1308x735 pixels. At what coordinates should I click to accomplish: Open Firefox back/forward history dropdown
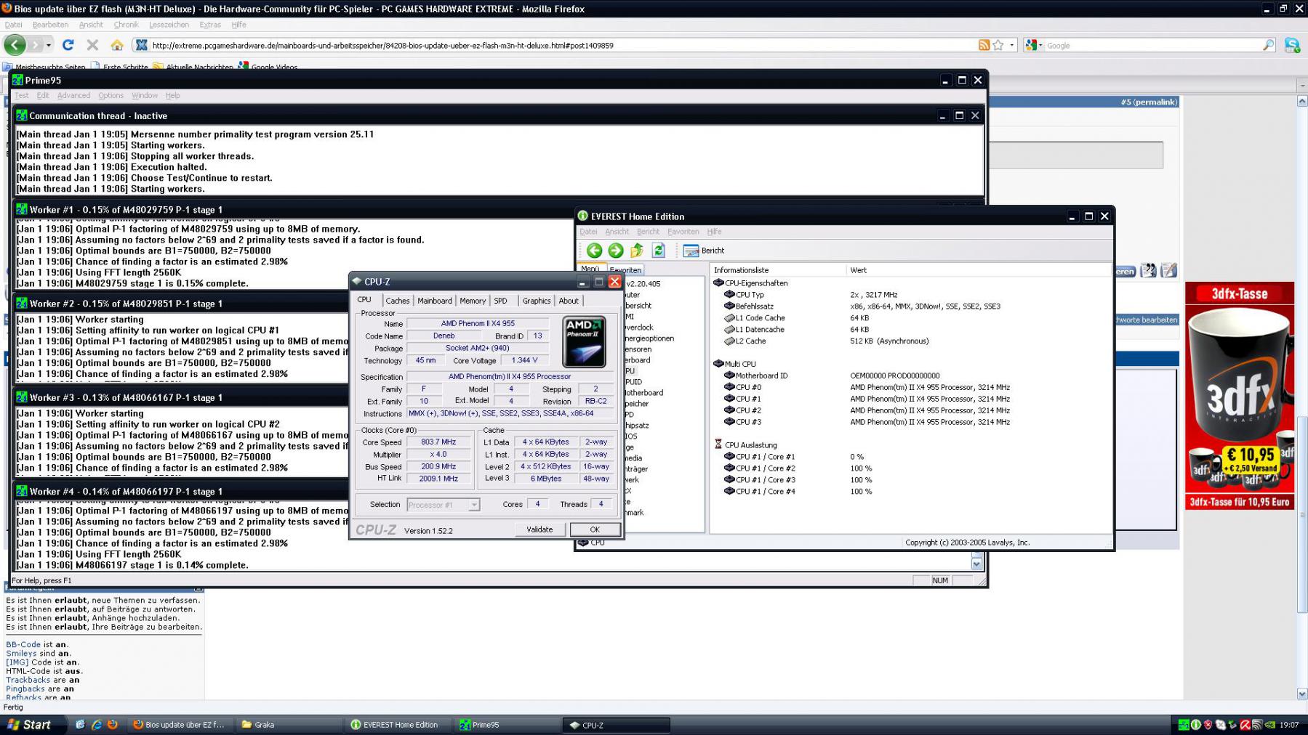pos(49,45)
